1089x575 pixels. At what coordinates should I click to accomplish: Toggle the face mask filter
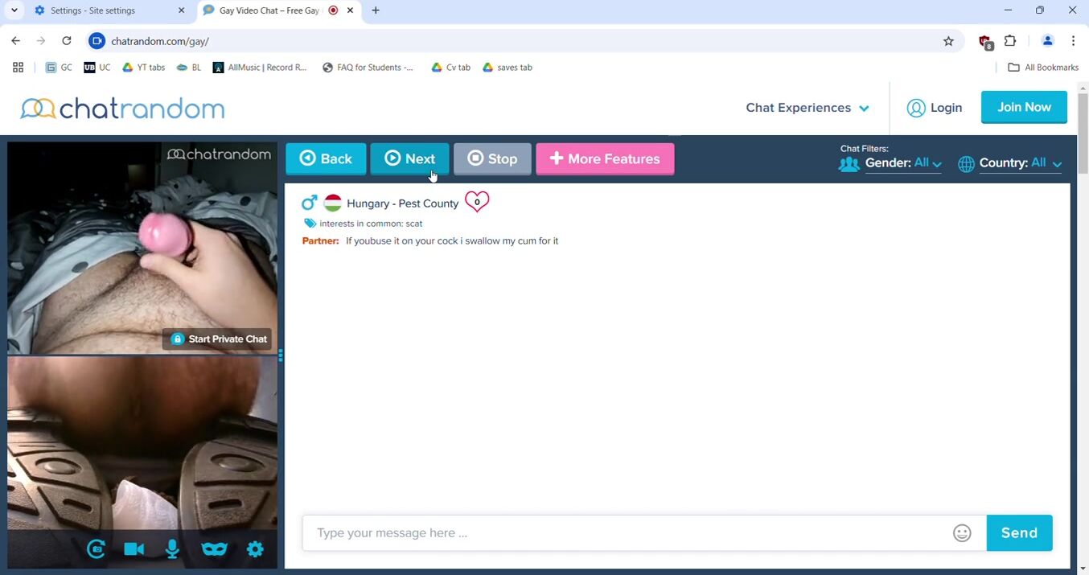[214, 549]
